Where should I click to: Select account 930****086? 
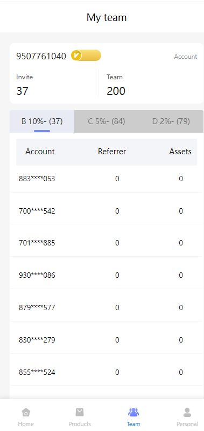(x=37, y=275)
